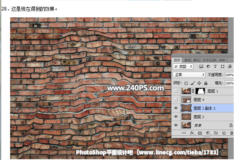Select layer name 图层 1
Image resolution: width=241 pixels, height=160 pixels.
click(213, 91)
